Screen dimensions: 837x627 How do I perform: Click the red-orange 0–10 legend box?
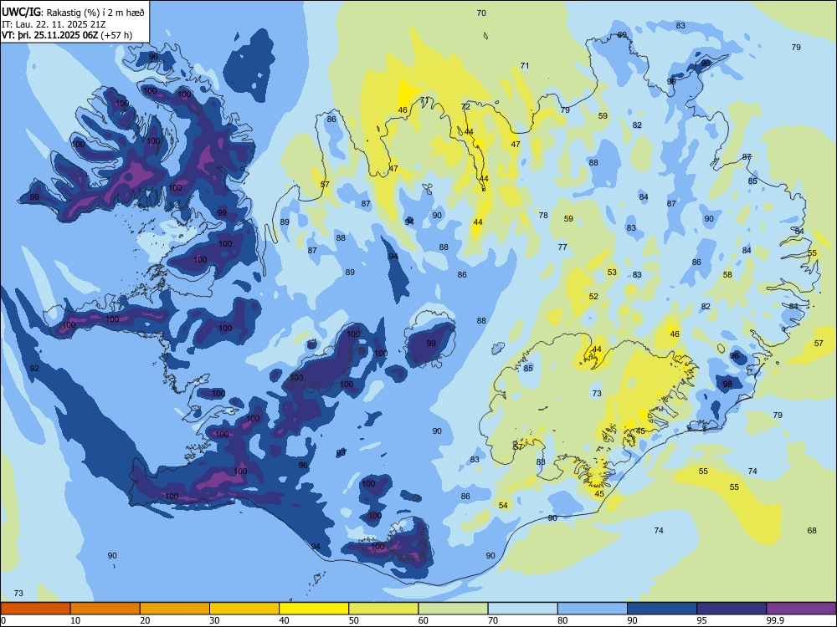click(x=35, y=609)
